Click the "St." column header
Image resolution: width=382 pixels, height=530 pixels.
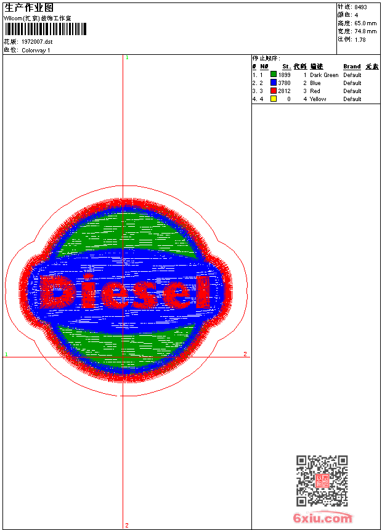[x=286, y=67]
